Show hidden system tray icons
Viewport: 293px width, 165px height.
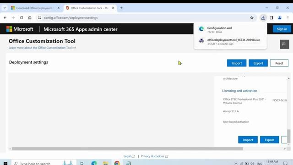[x=236, y=163]
